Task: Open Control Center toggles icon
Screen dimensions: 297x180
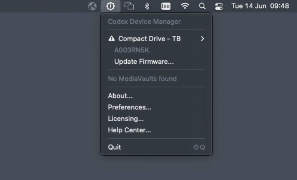Action: point(219,7)
